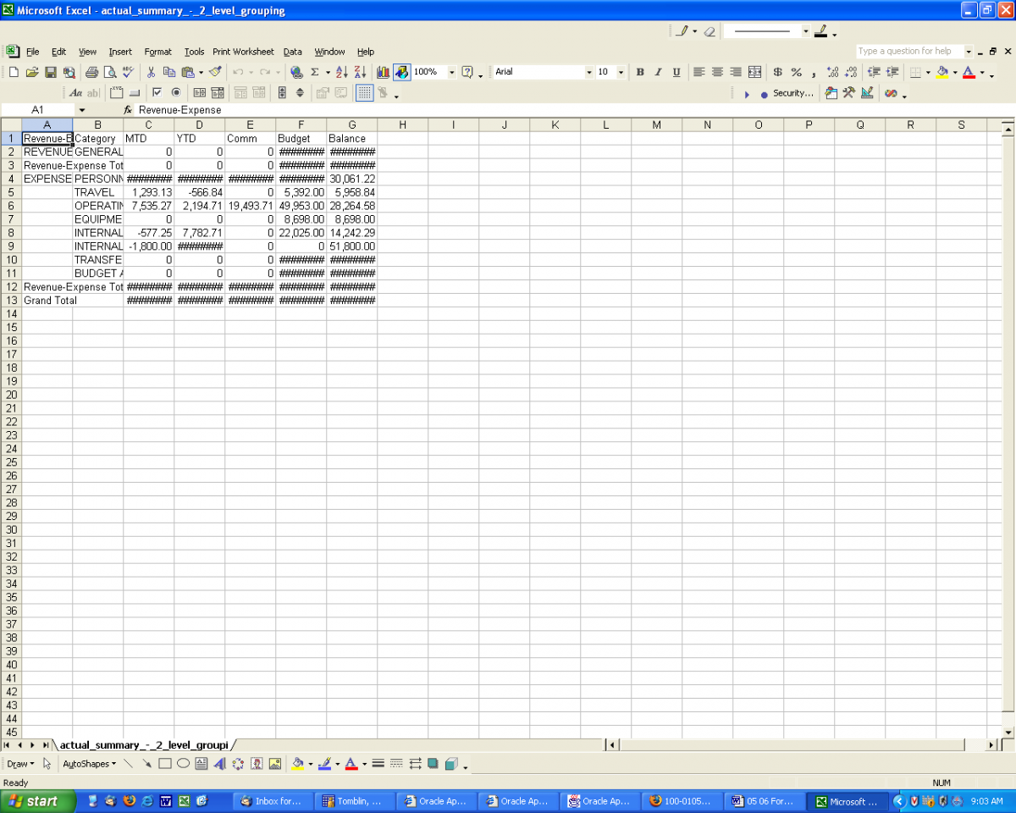Save the workbook with the floppy disk icon
This screenshot has height=813, width=1016.
click(51, 72)
